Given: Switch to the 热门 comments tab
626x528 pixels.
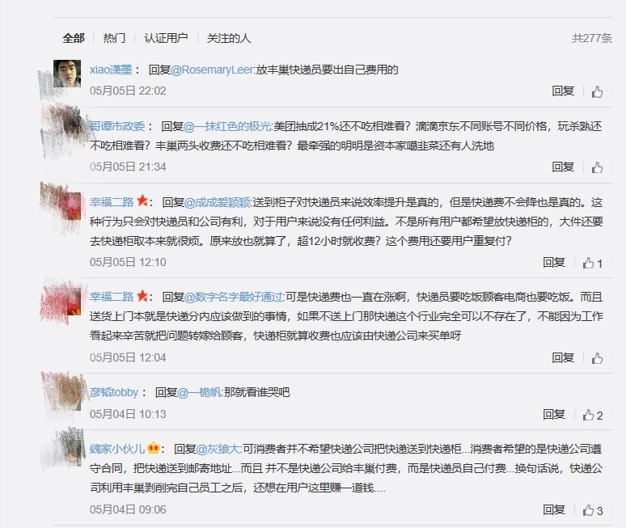Looking at the screenshot, I should pyautogui.click(x=114, y=38).
